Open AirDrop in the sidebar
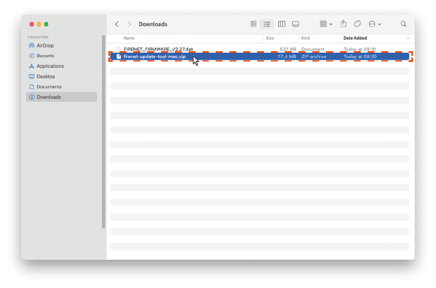 pyautogui.click(x=62, y=45)
